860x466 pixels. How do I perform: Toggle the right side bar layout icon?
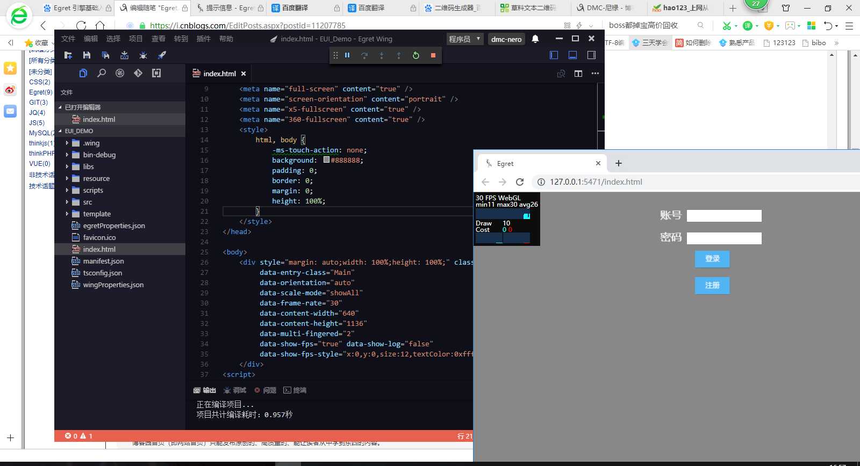[592, 55]
